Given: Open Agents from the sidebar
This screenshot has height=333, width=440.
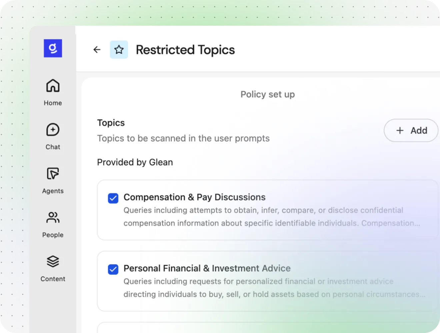Looking at the screenshot, I should [x=53, y=180].
